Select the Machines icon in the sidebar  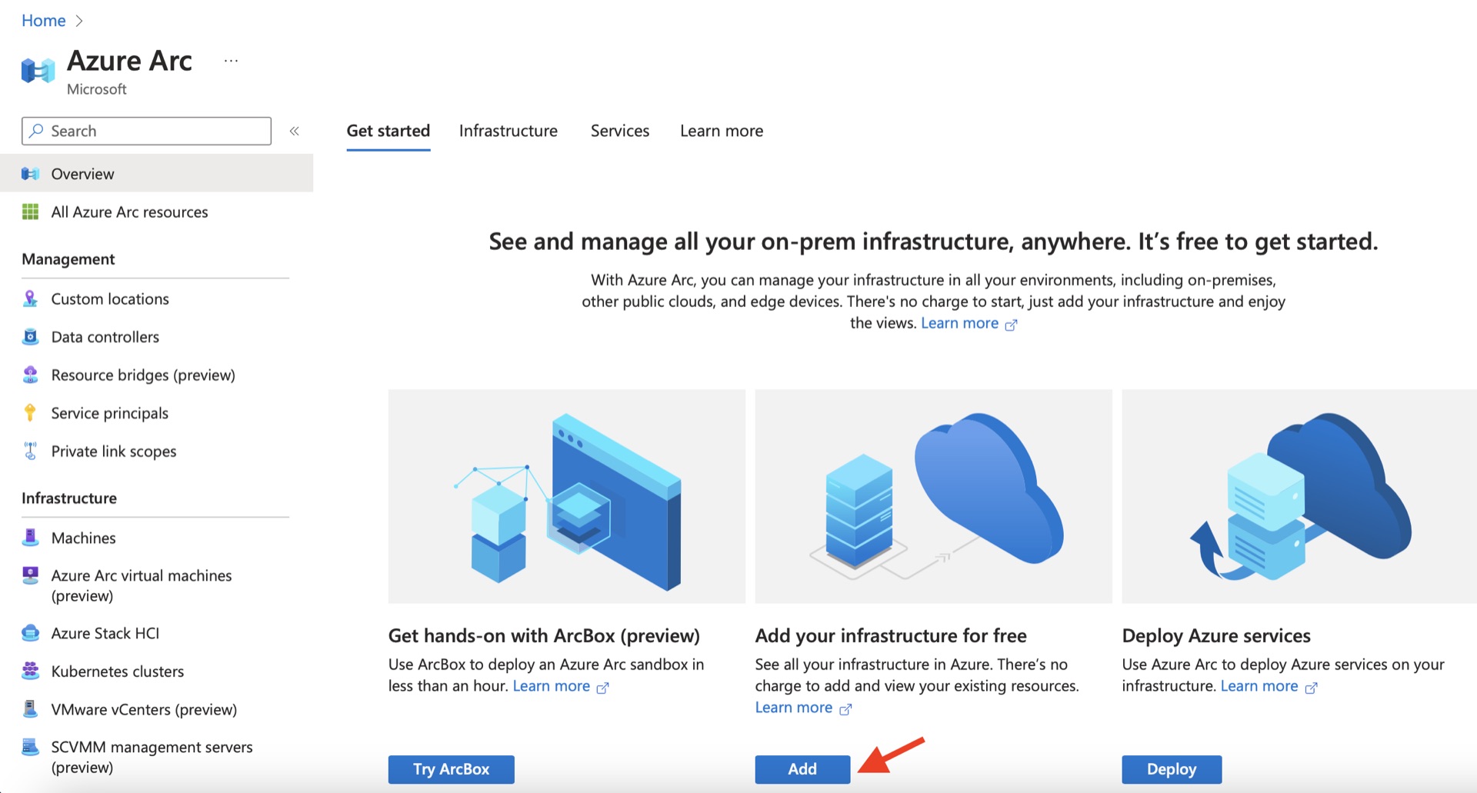point(31,538)
